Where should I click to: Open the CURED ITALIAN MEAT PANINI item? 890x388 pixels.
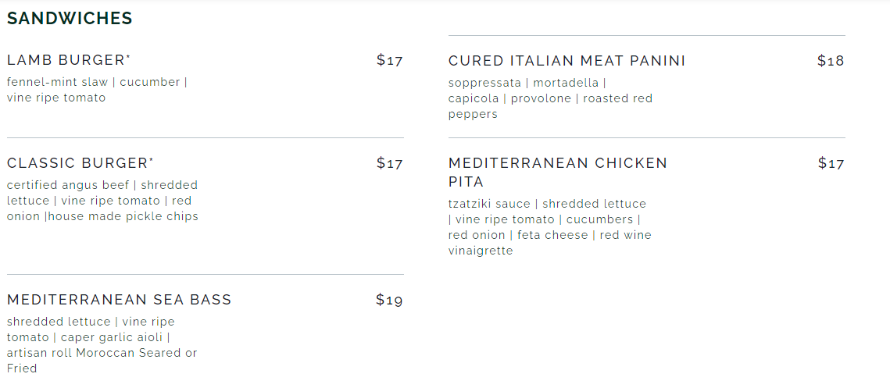(567, 61)
